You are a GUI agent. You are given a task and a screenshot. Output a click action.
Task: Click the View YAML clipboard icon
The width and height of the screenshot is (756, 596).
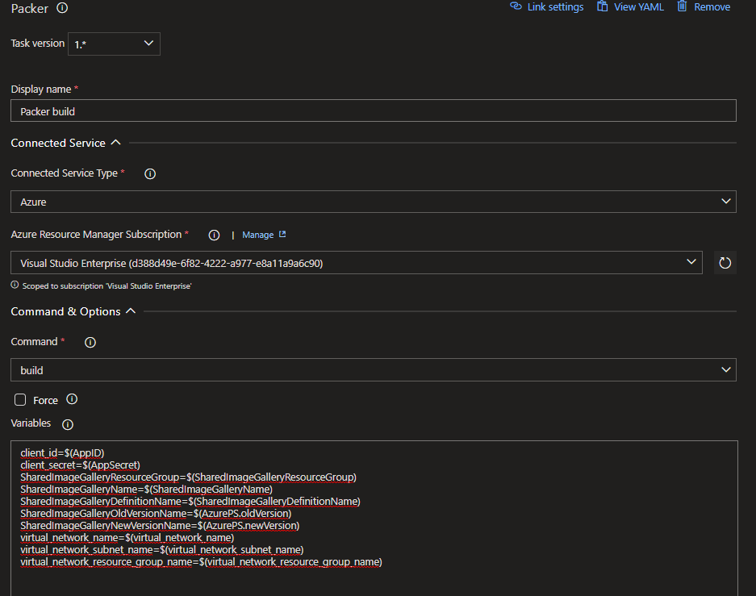[602, 6]
